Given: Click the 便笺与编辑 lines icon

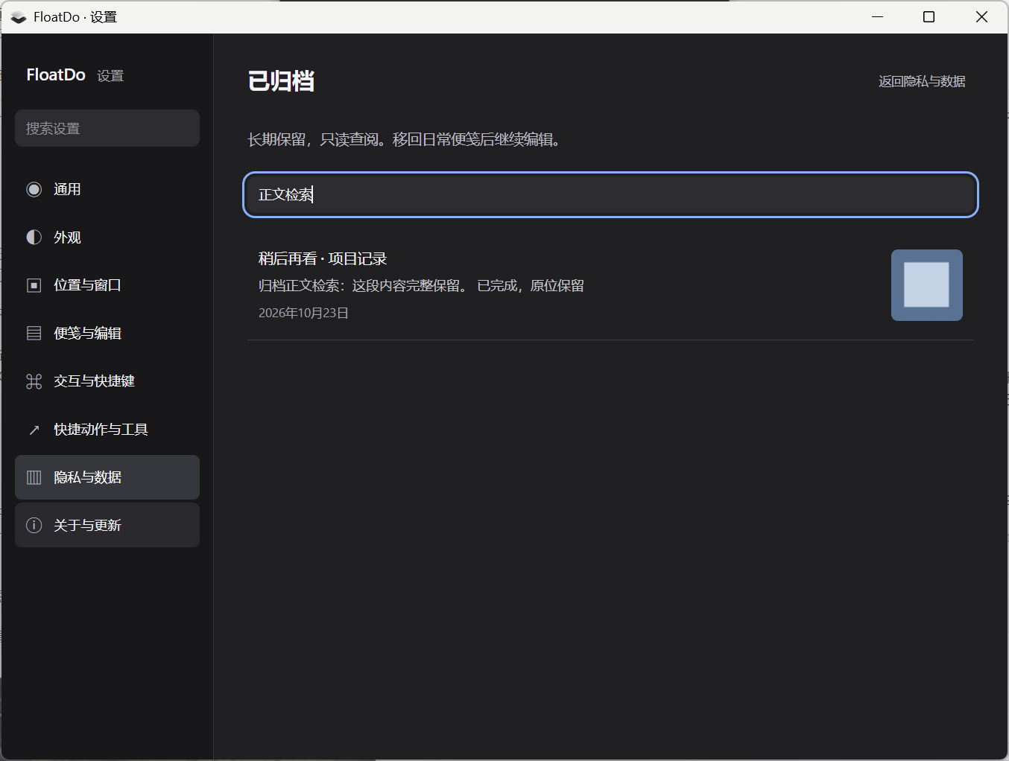Looking at the screenshot, I should [34, 334].
